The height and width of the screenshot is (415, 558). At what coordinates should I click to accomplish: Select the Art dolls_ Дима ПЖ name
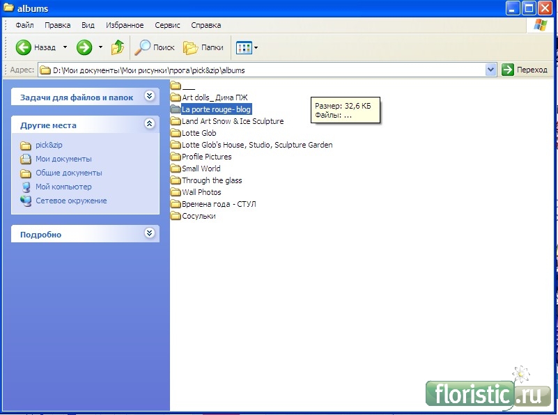pos(215,97)
